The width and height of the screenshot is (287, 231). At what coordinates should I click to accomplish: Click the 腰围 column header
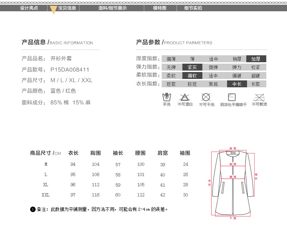140,153
